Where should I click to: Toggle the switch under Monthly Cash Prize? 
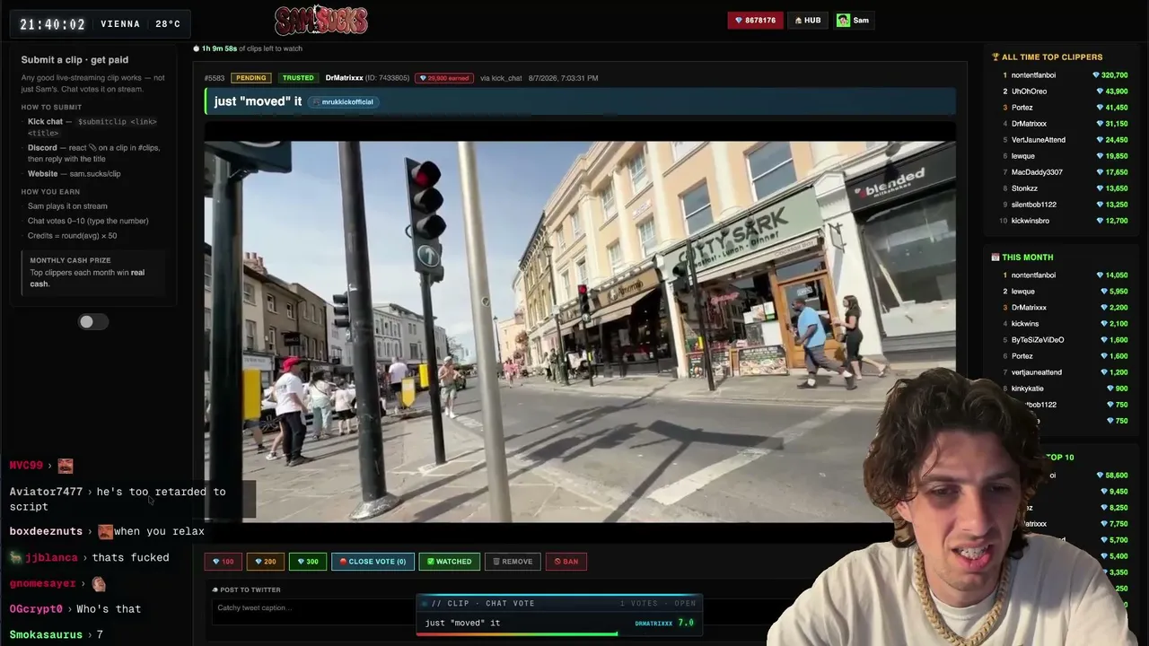click(92, 322)
